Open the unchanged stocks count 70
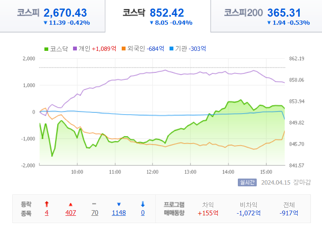Screen dimensions: 322x235 tap(95, 213)
